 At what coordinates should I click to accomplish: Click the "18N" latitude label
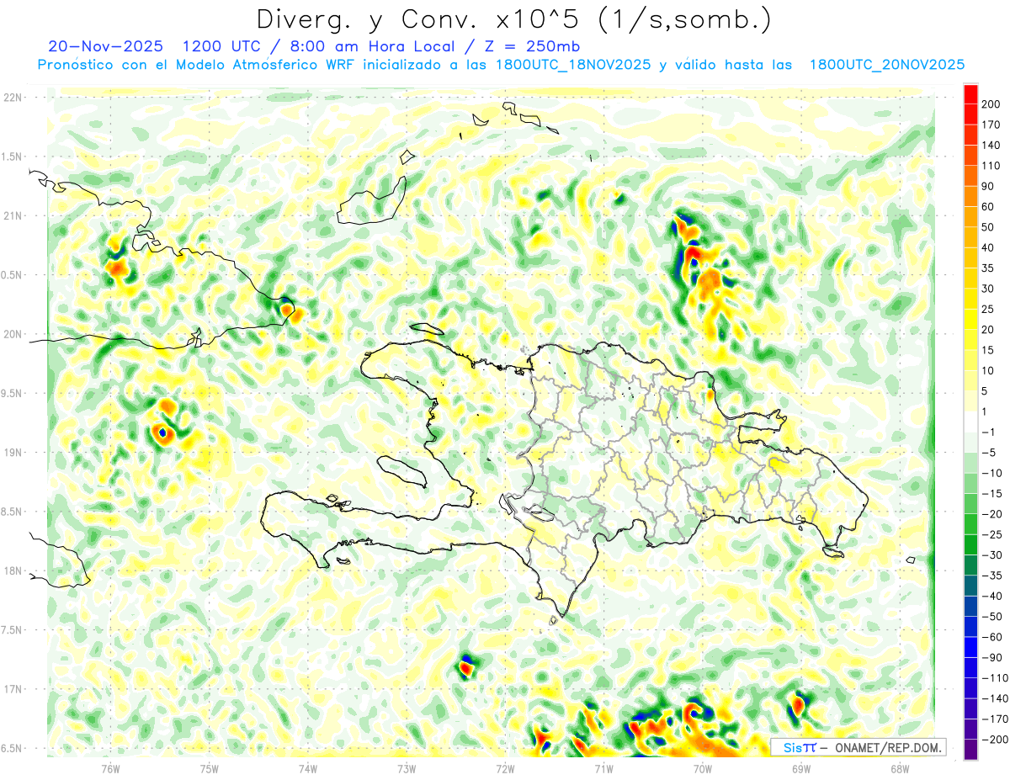12,570
